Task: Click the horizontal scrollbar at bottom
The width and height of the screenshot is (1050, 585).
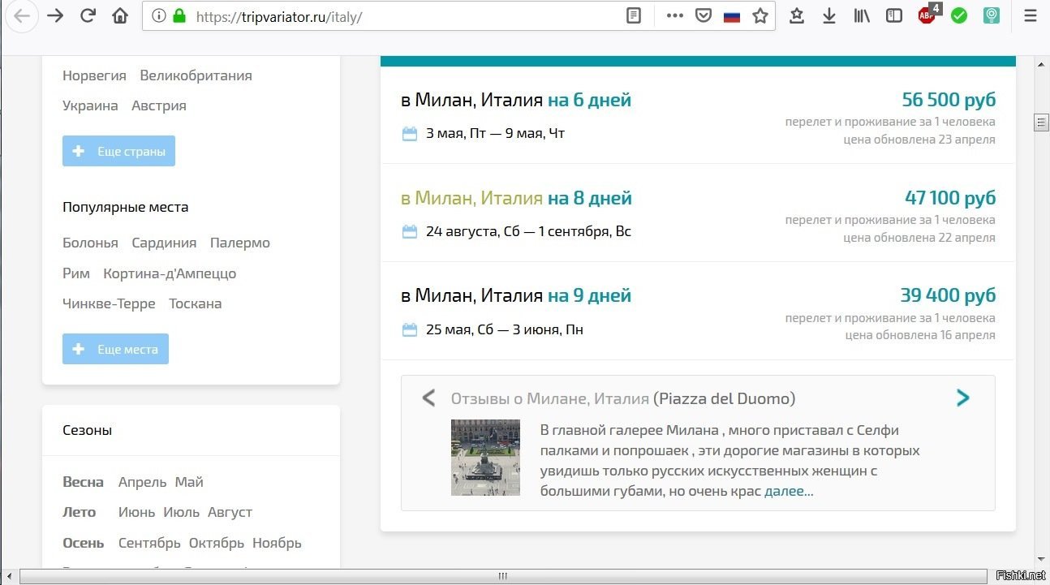Action: click(503, 577)
